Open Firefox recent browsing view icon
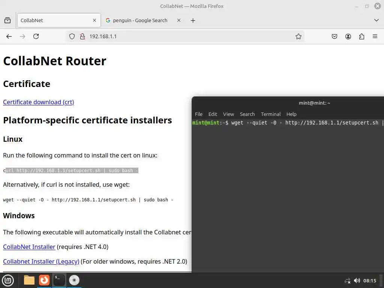This screenshot has height=288, width=384. coord(7,20)
